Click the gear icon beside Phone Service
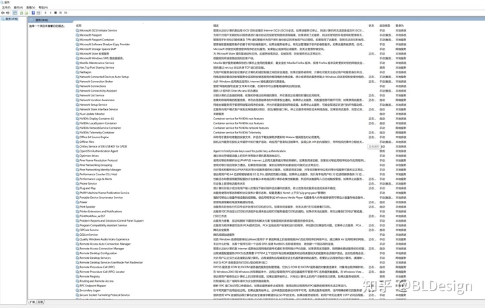 pos(77,183)
